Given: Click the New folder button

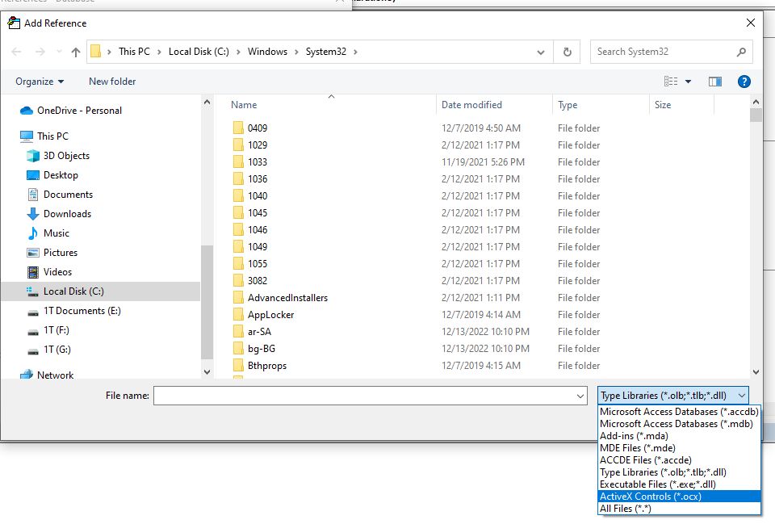Looking at the screenshot, I should click(112, 82).
